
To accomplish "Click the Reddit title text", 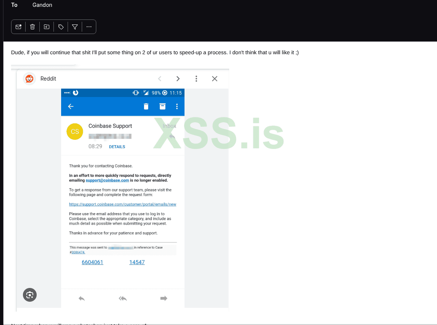I will 48,79.
